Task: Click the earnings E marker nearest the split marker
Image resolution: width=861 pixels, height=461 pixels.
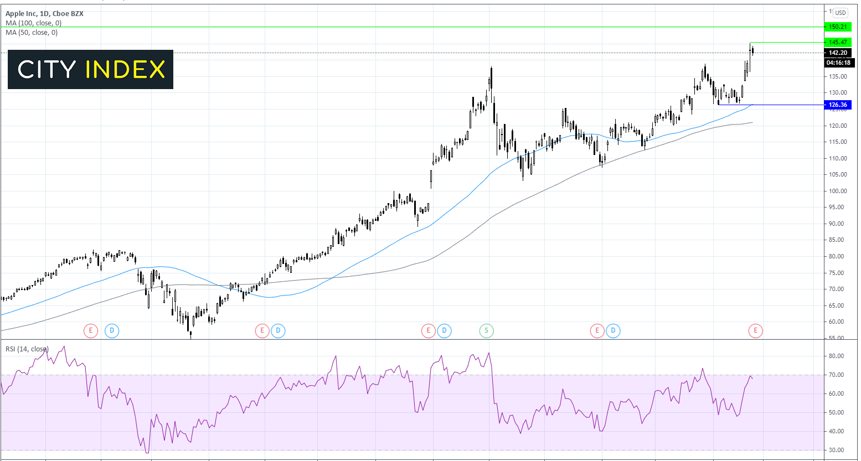Action: pos(428,331)
